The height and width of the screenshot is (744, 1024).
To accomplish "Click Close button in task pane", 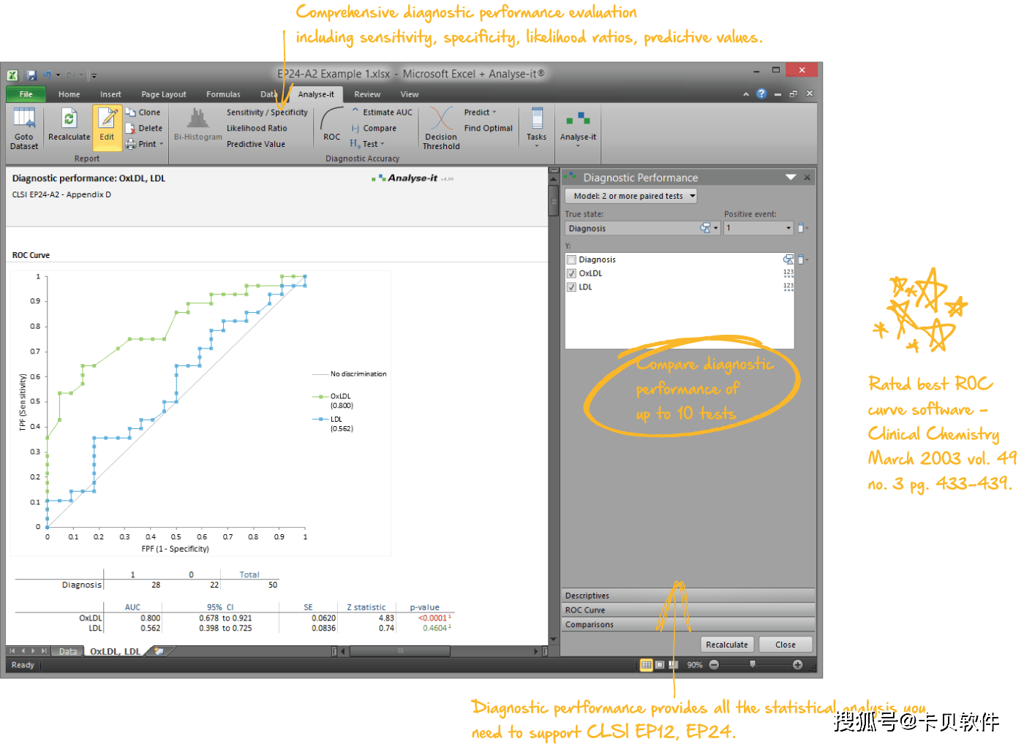I will tap(786, 645).
